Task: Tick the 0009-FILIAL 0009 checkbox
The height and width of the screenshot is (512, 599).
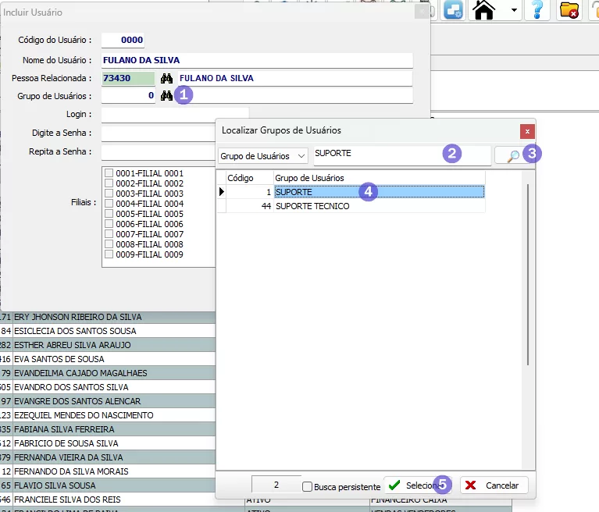Action: [x=109, y=254]
